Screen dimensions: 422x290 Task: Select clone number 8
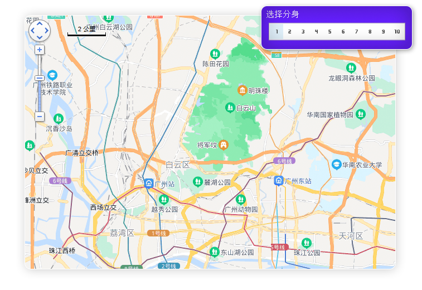(x=370, y=31)
